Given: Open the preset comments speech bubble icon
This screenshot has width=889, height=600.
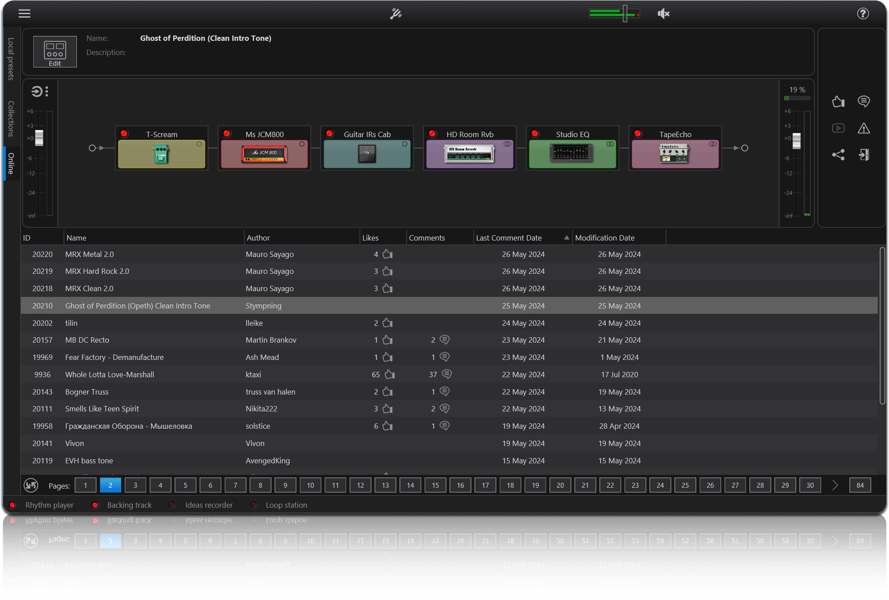Looking at the screenshot, I should coord(863,102).
